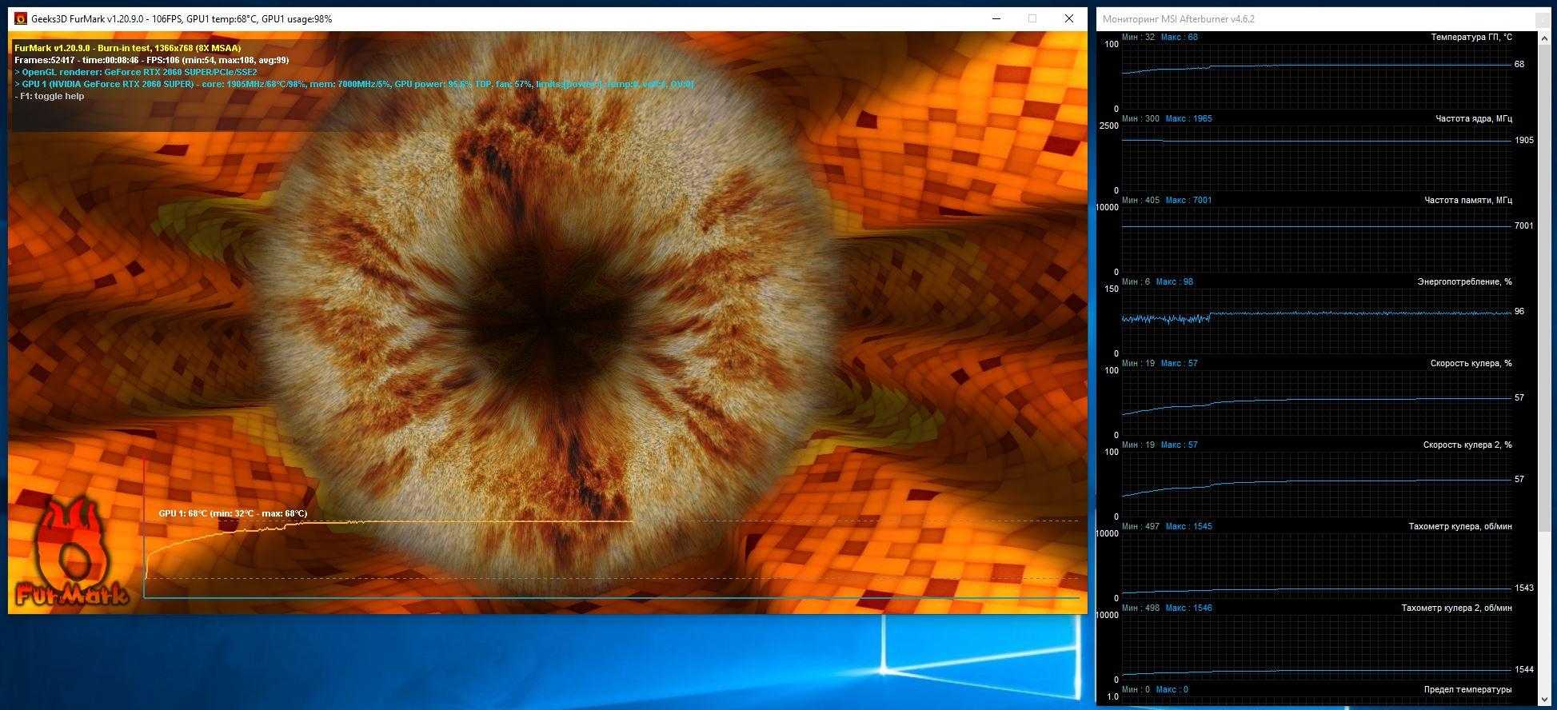Click the 'F1: toggle help' overlay text

pyautogui.click(x=51, y=96)
